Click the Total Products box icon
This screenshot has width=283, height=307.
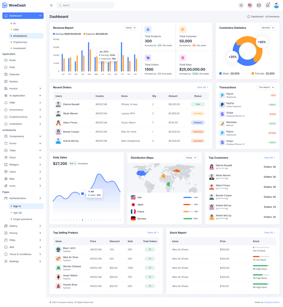[148, 29]
